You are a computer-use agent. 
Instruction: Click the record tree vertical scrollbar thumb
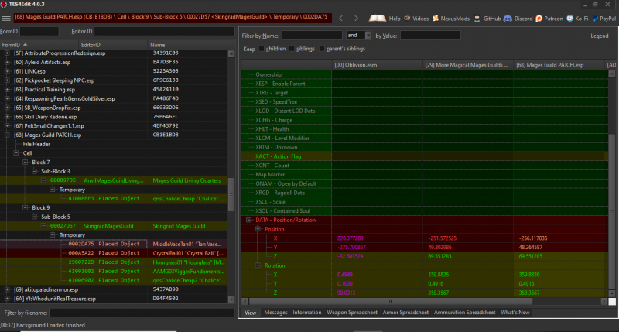coord(231,194)
